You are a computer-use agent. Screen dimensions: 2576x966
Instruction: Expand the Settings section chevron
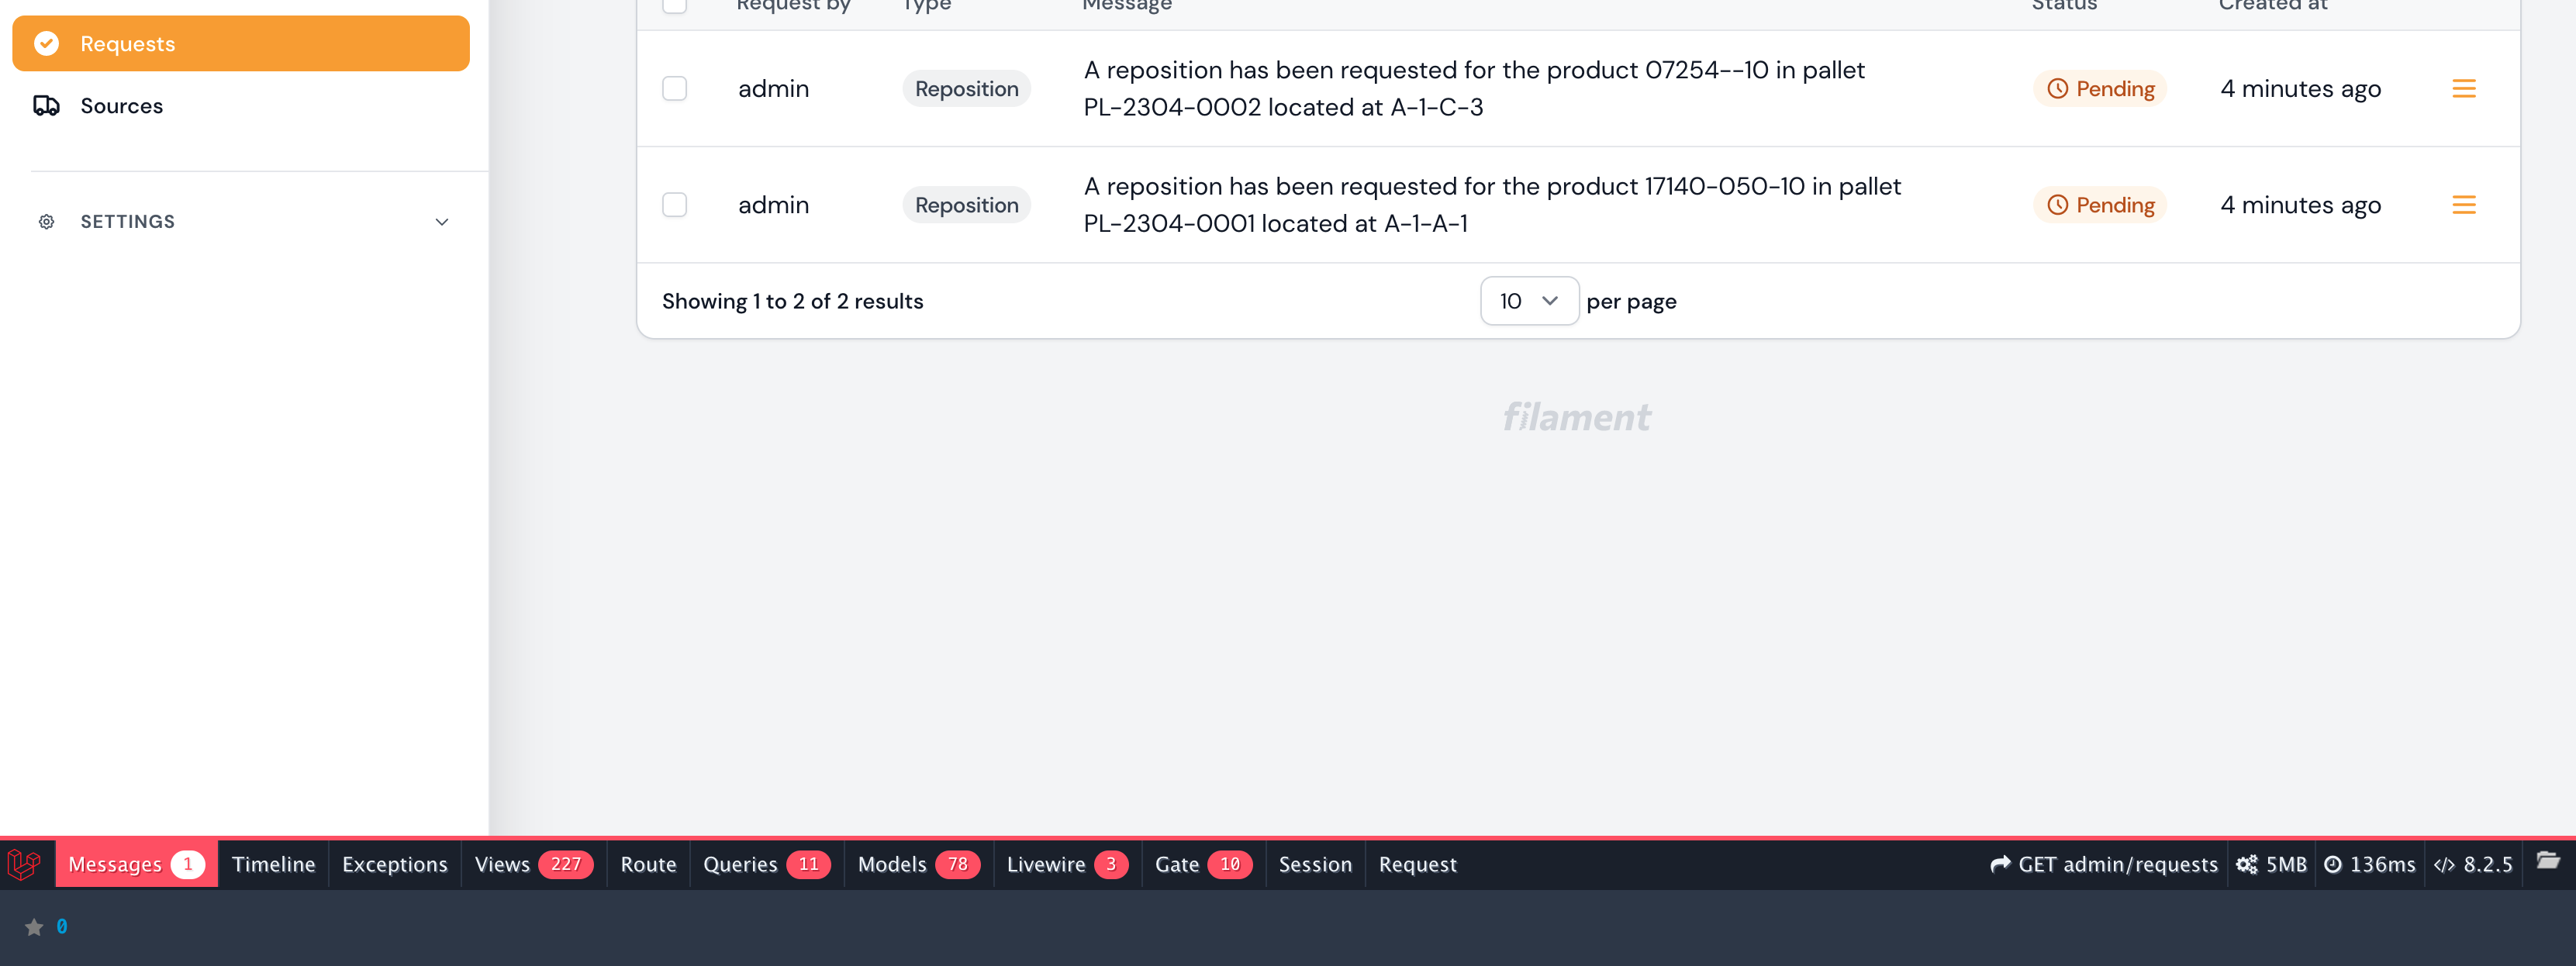tap(442, 222)
